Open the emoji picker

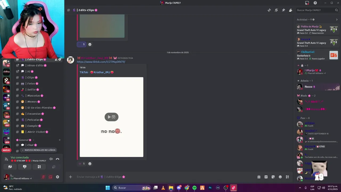280,177
